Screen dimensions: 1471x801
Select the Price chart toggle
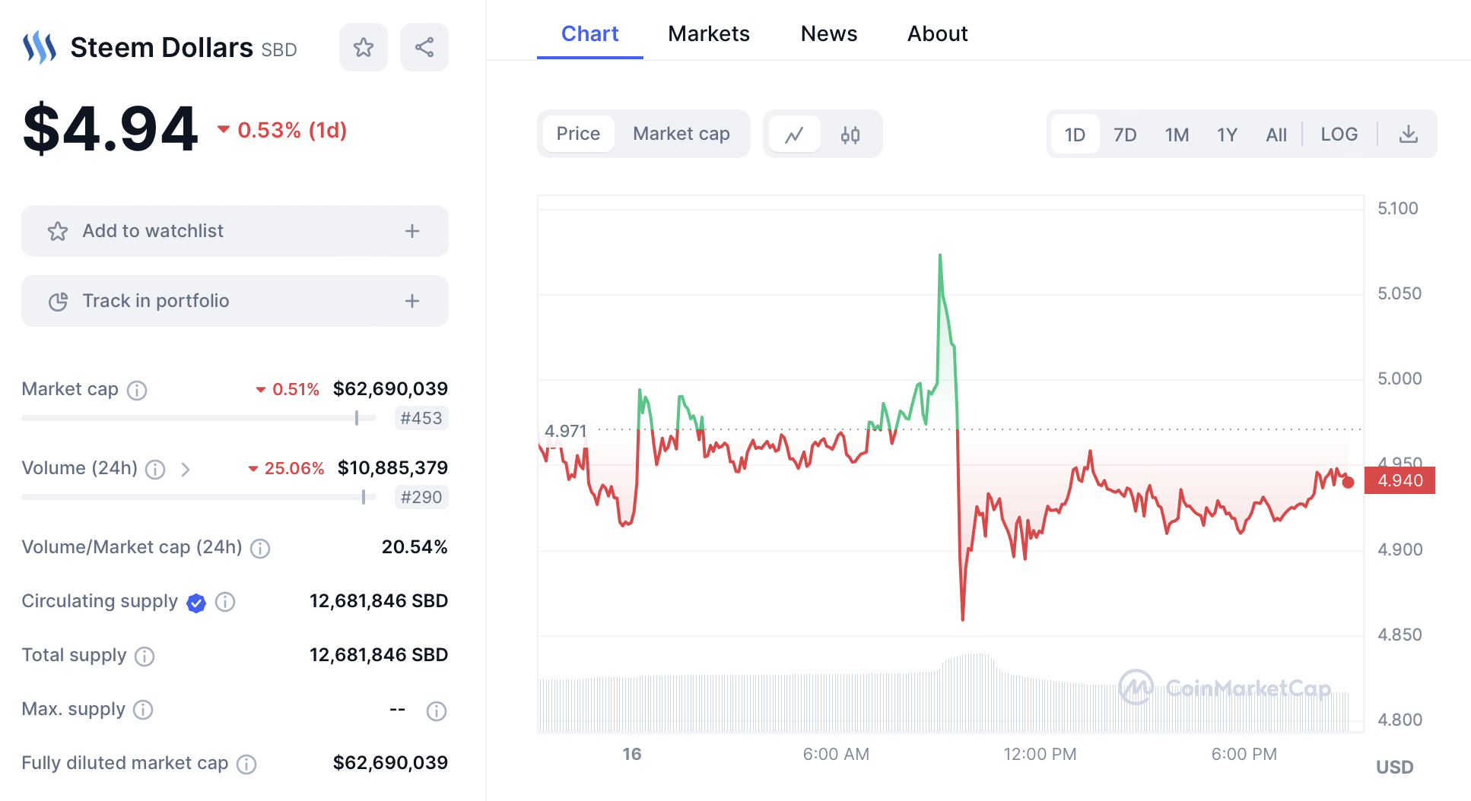coord(578,135)
